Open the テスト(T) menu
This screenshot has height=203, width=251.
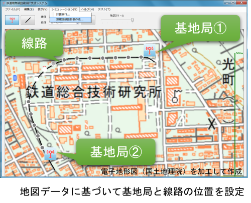point(104,10)
